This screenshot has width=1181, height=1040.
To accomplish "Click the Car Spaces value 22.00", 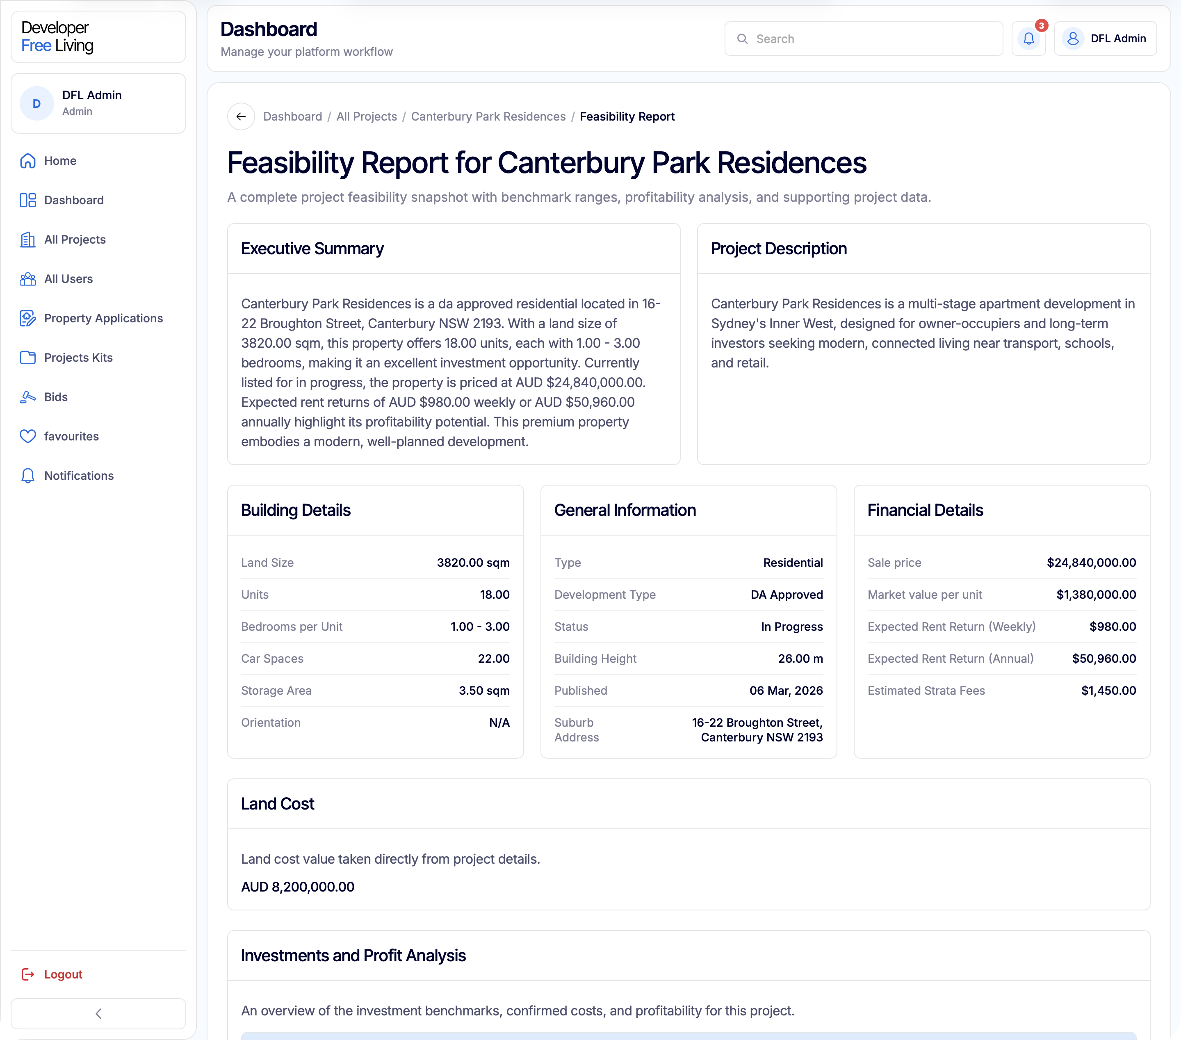I will (x=493, y=659).
